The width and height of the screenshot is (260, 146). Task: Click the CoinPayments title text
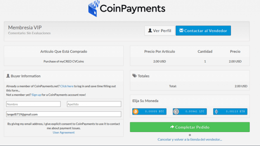tap(132, 9)
